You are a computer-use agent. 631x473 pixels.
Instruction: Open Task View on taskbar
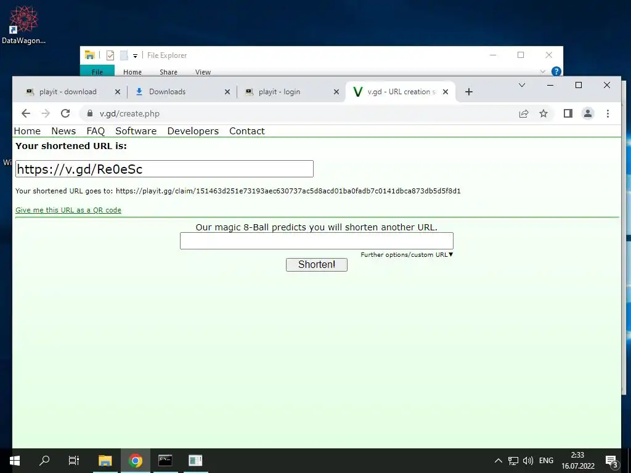74,461
